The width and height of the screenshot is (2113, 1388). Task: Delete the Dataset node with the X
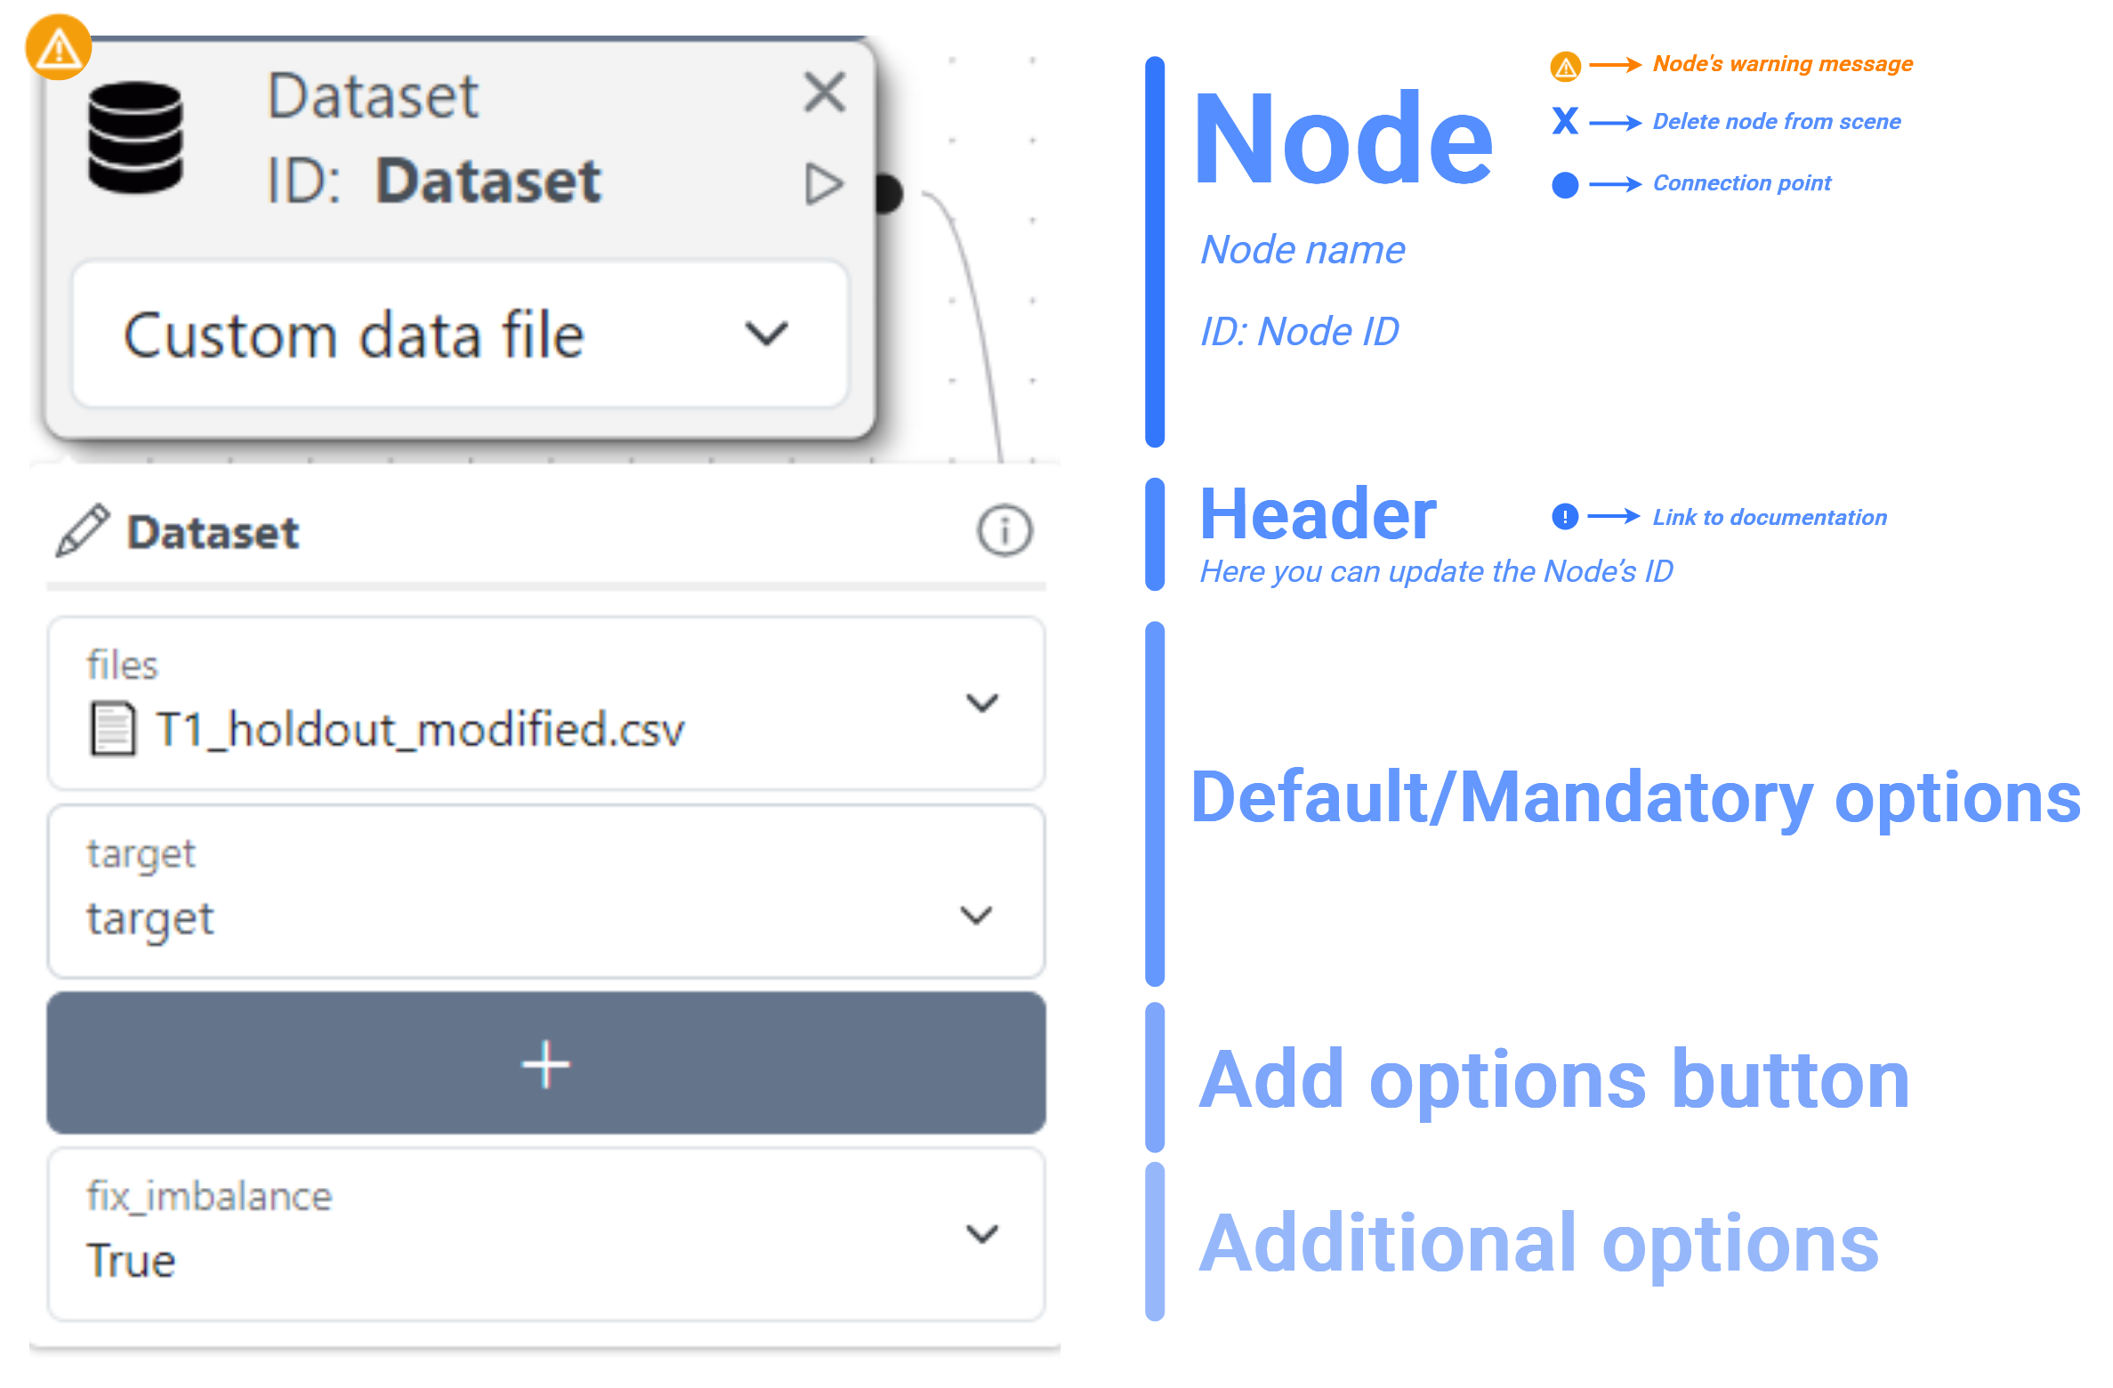click(x=824, y=93)
